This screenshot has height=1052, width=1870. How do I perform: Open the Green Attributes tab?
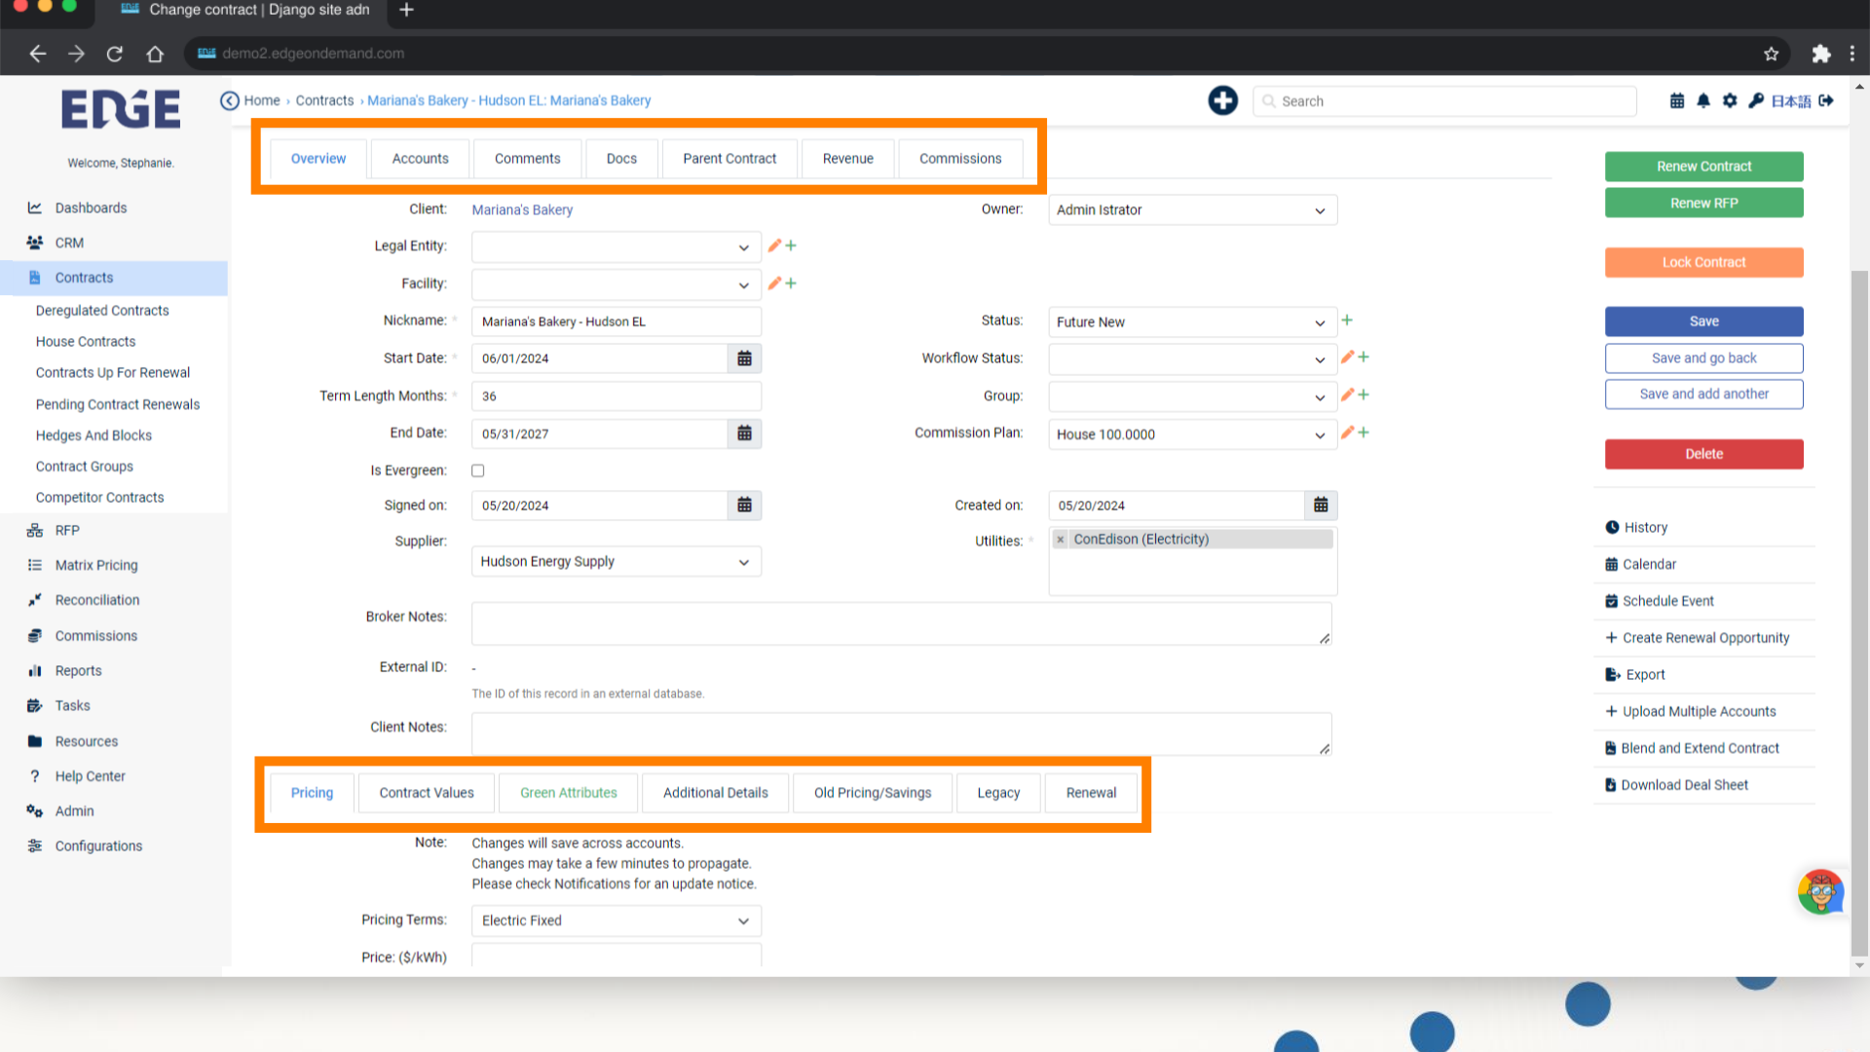coord(569,793)
